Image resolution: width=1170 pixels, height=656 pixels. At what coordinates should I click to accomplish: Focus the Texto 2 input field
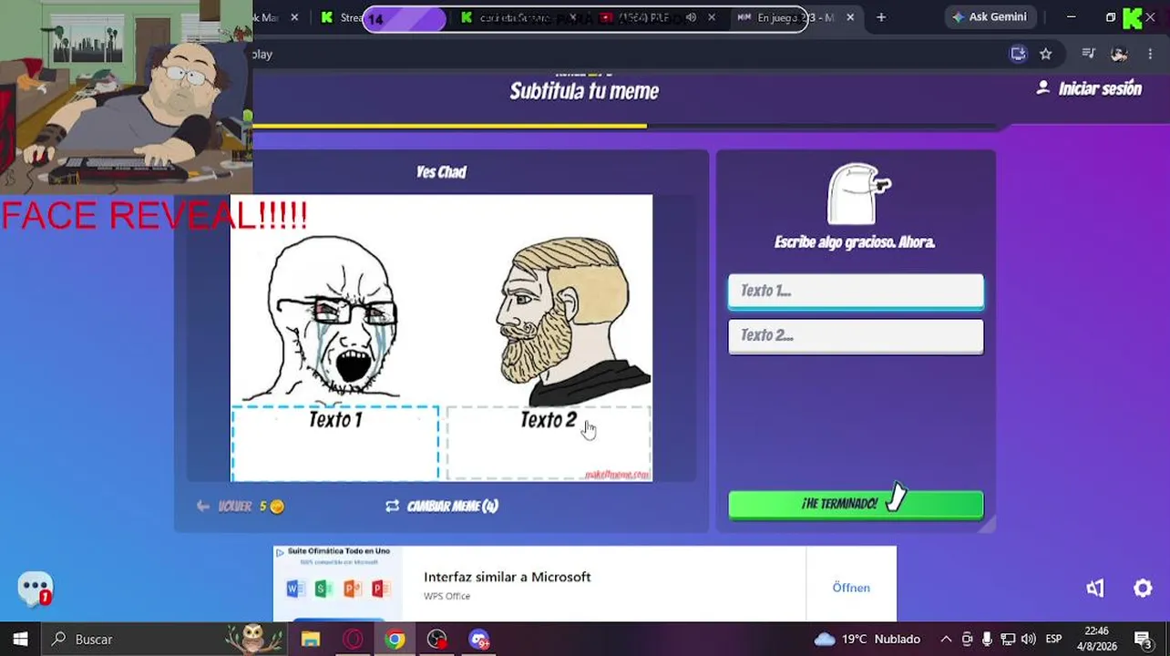pyautogui.click(x=856, y=336)
